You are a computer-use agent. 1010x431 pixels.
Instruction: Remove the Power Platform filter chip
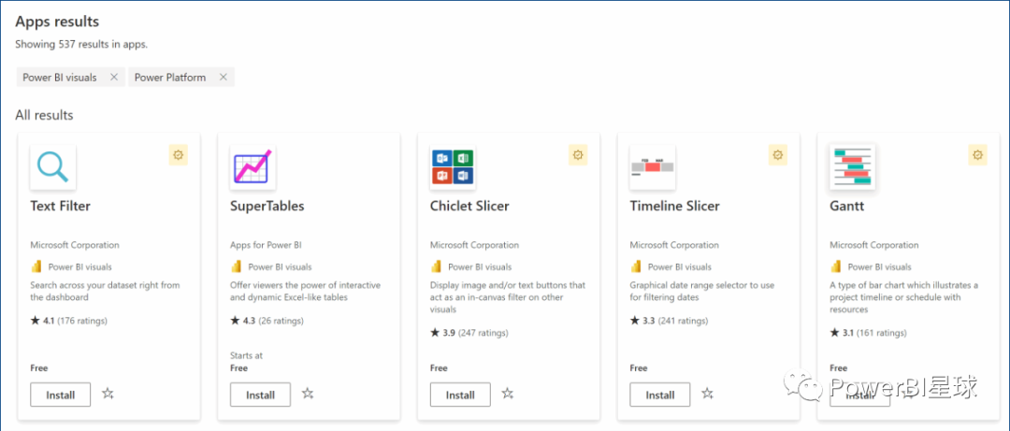click(x=224, y=78)
